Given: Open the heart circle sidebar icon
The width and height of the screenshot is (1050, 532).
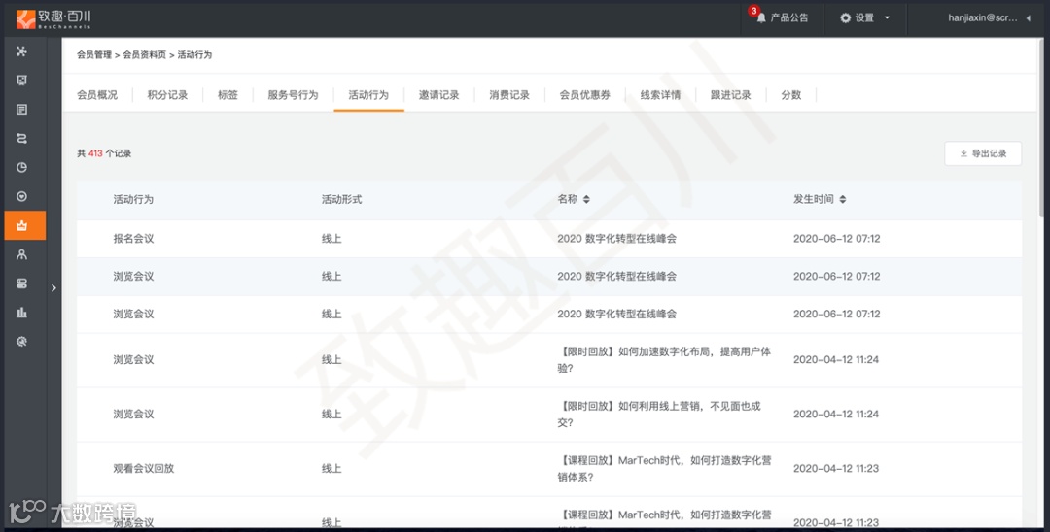Looking at the screenshot, I should click(21, 196).
